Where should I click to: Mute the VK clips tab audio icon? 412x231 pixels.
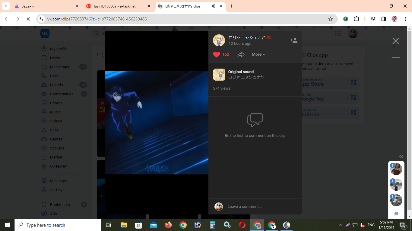tap(214, 6)
